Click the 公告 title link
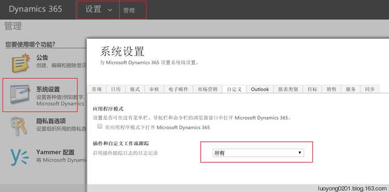 pos(42,58)
